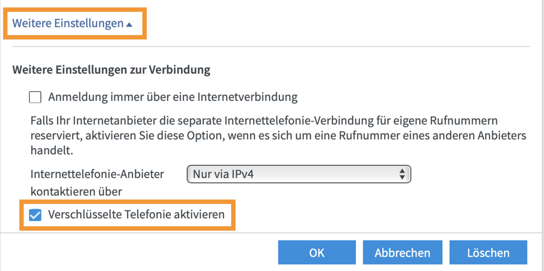The image size is (544, 271).
Task: Click the 'Weitere Einstellungen' link text
Action: click(x=68, y=24)
